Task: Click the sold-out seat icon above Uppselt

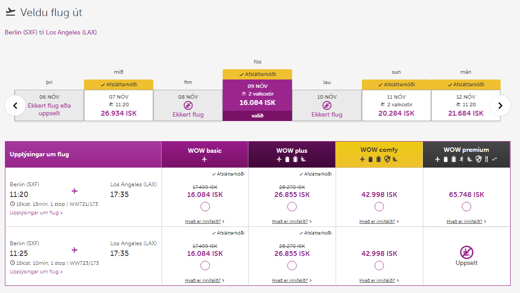Action: pyautogui.click(x=466, y=252)
